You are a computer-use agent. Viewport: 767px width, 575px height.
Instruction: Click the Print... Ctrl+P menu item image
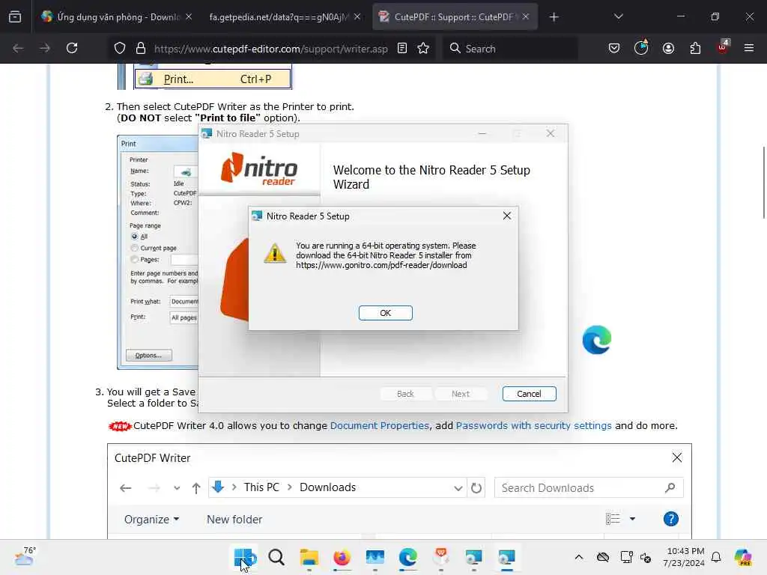tap(213, 79)
